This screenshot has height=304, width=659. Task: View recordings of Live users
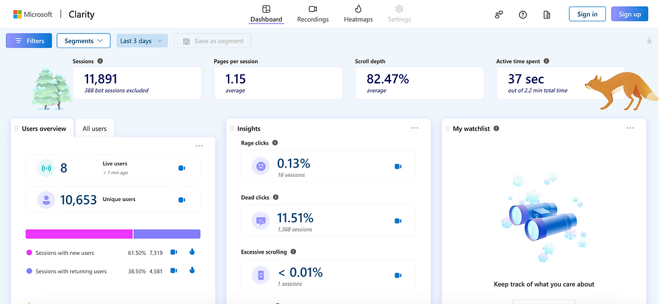coord(182,167)
